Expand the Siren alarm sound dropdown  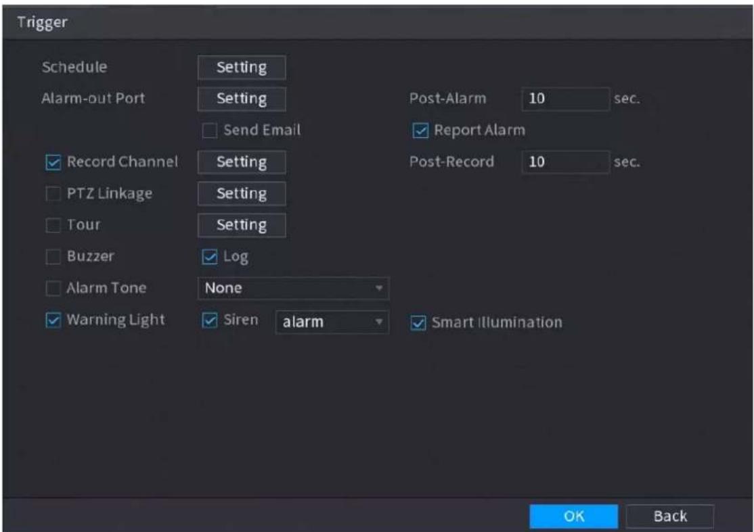click(332, 322)
